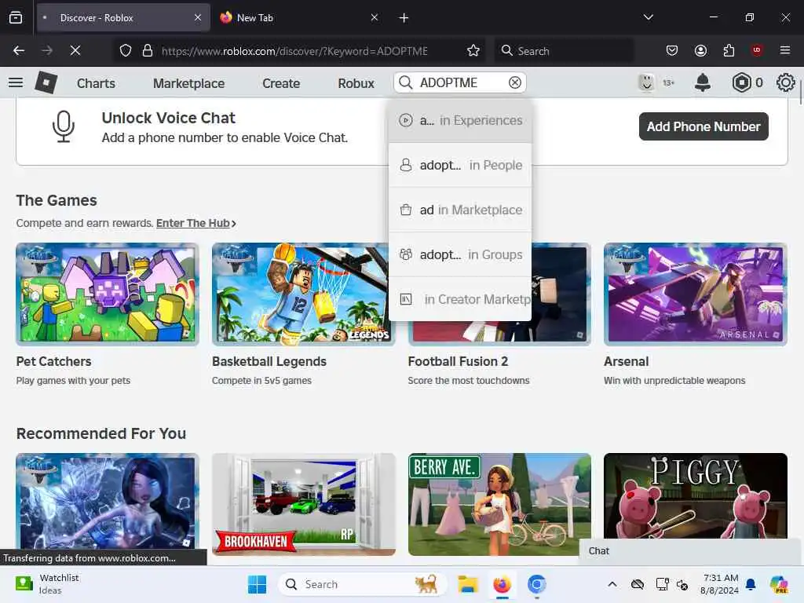Viewport: 804px width, 603px height.
Task: Open uBlock Origin extension icon
Action: click(757, 50)
